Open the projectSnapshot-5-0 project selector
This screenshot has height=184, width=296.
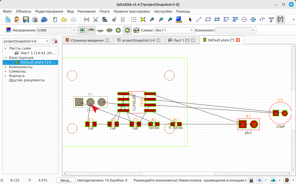26,41
